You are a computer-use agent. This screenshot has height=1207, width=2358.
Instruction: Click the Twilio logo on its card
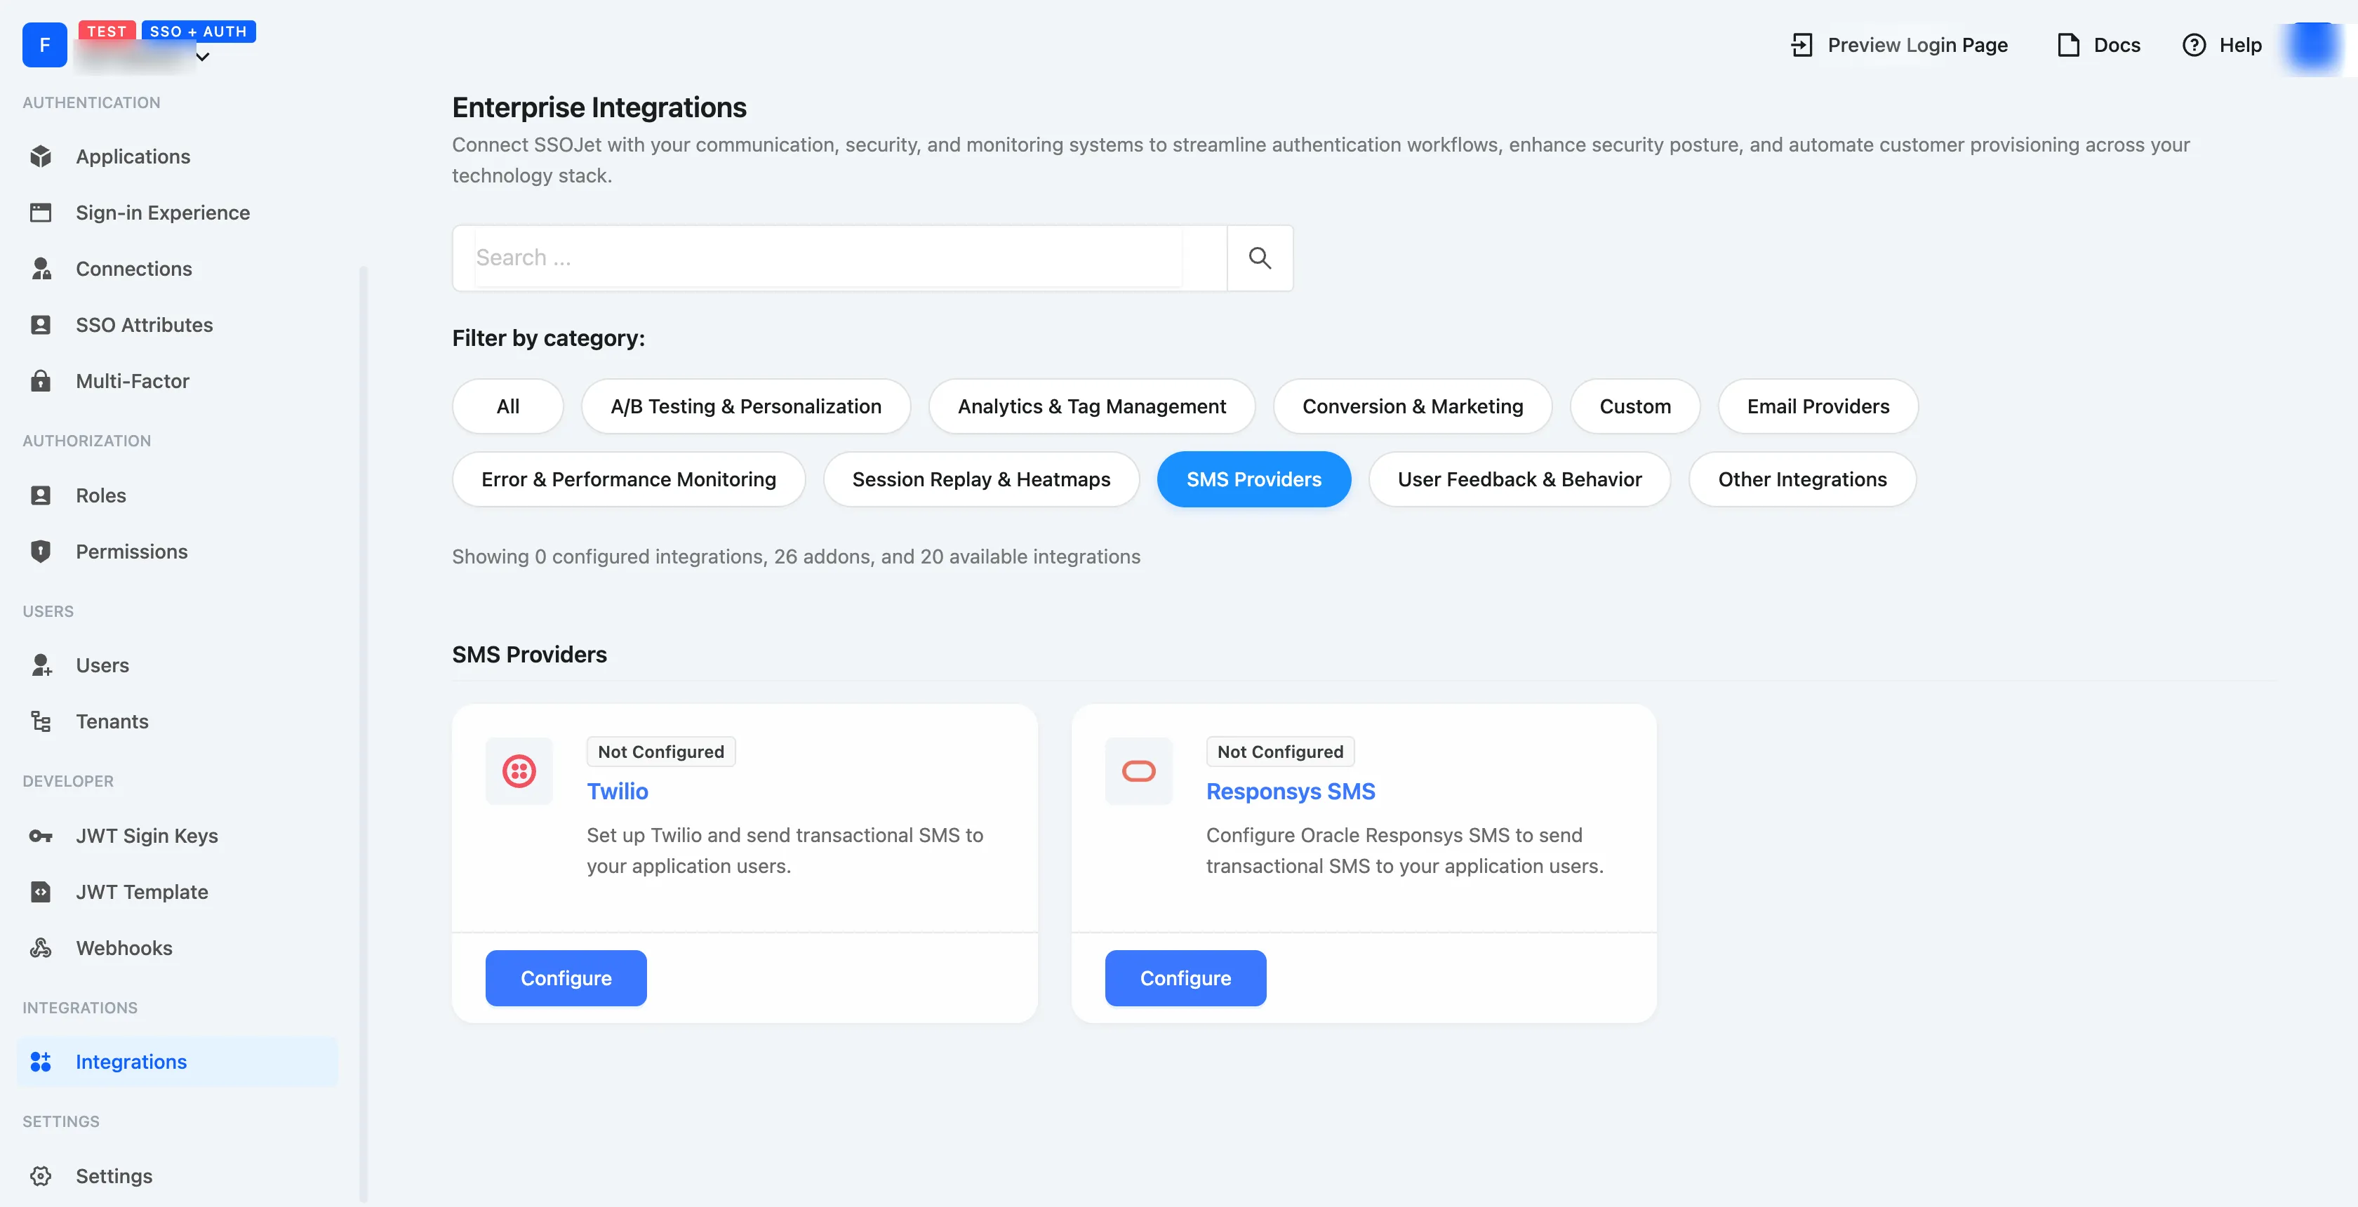click(519, 771)
